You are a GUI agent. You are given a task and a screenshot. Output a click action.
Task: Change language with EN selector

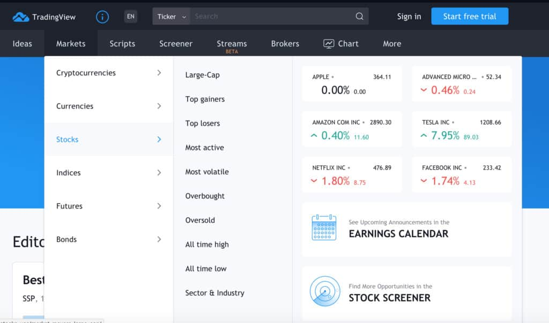tap(131, 17)
